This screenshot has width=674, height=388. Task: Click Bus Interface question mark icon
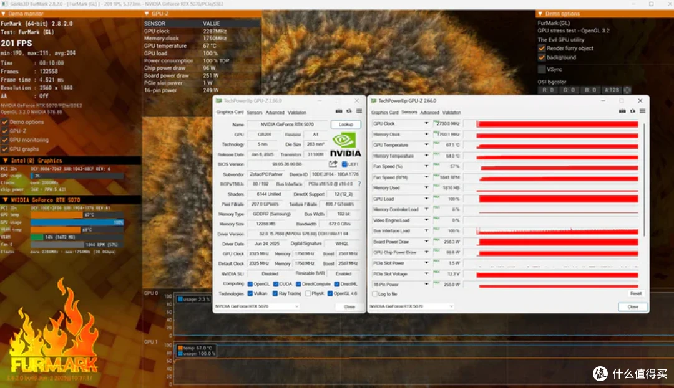[359, 184]
